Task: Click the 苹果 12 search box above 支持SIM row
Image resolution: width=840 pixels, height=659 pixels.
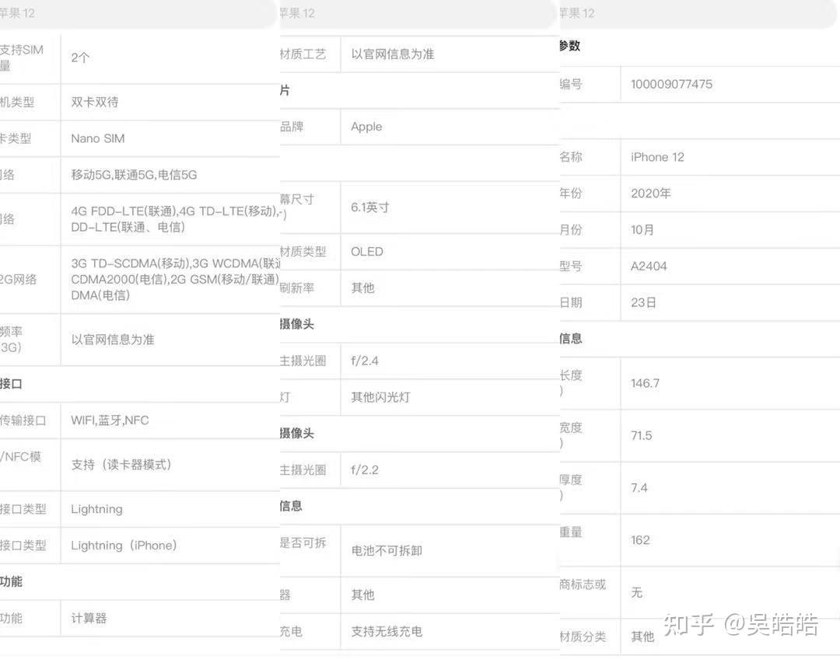Action: (x=138, y=13)
